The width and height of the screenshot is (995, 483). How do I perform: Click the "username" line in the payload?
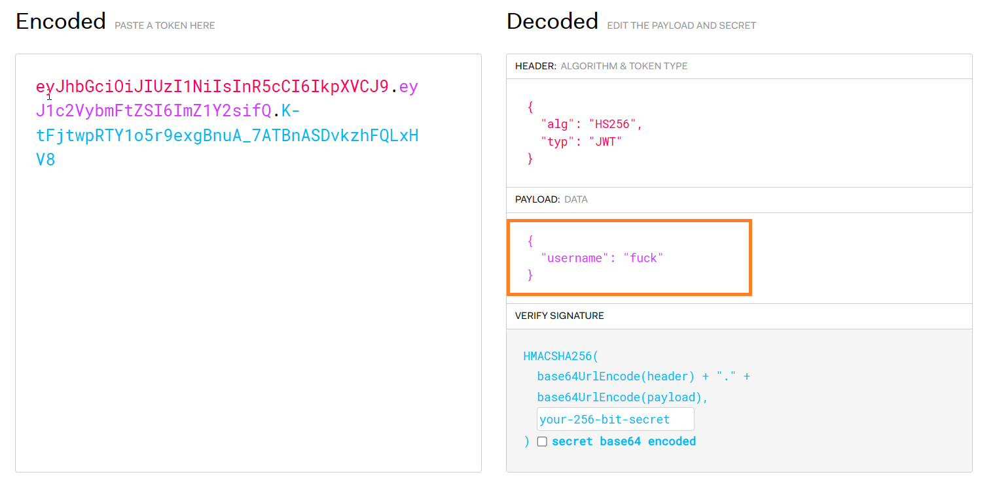602,258
